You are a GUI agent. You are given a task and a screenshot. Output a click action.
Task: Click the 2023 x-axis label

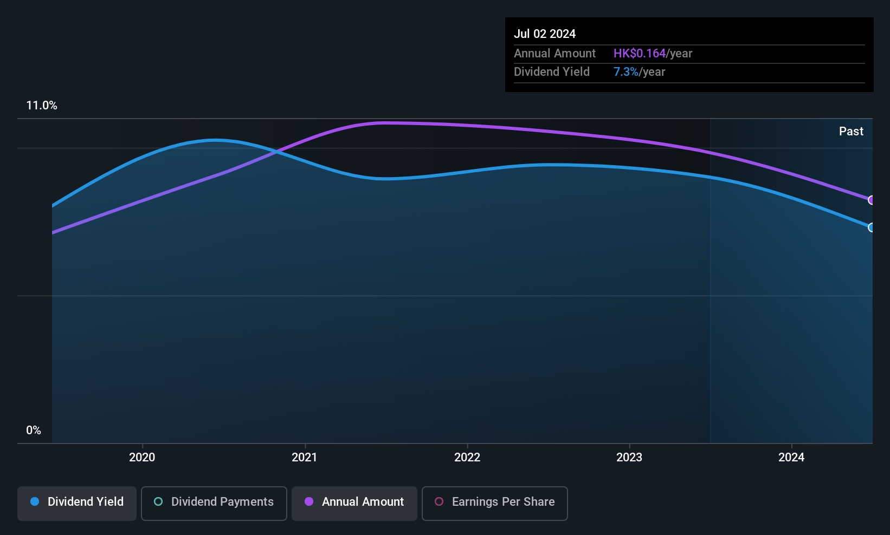click(x=629, y=458)
